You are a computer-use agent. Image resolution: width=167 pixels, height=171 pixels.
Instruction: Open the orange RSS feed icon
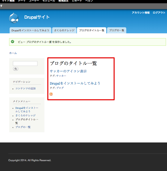[51, 94]
